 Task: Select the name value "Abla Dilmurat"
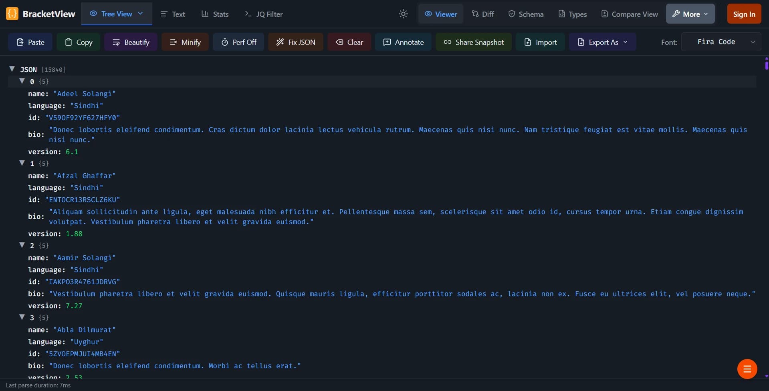pyautogui.click(x=85, y=330)
